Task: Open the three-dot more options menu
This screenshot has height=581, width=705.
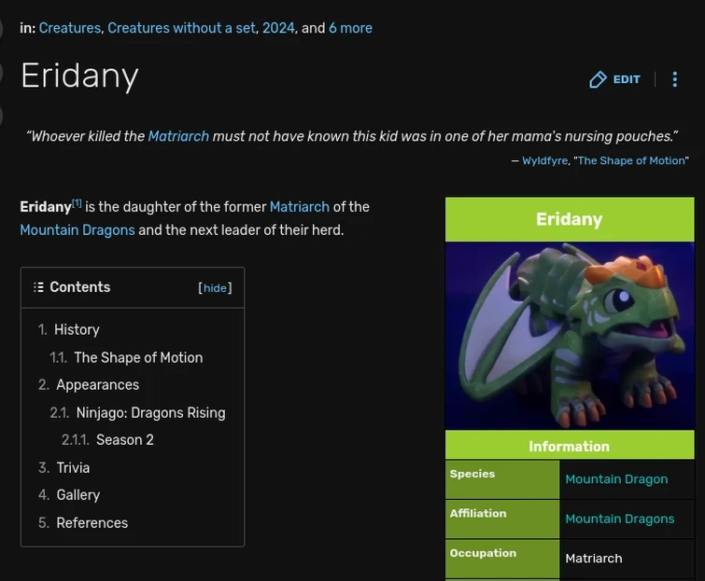Action: (x=675, y=80)
